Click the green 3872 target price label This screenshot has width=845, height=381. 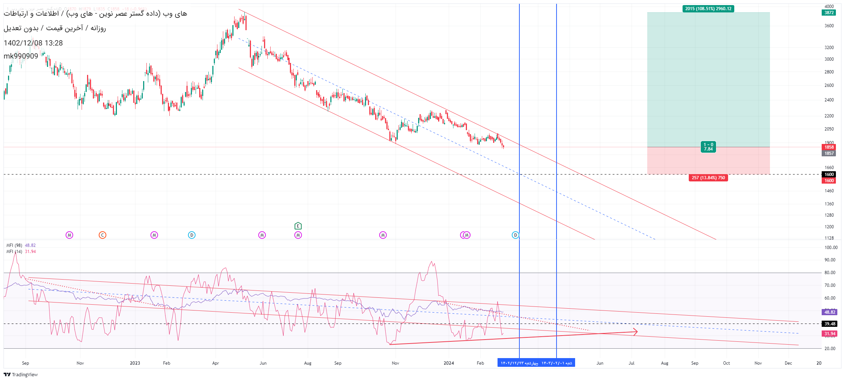pyautogui.click(x=829, y=13)
